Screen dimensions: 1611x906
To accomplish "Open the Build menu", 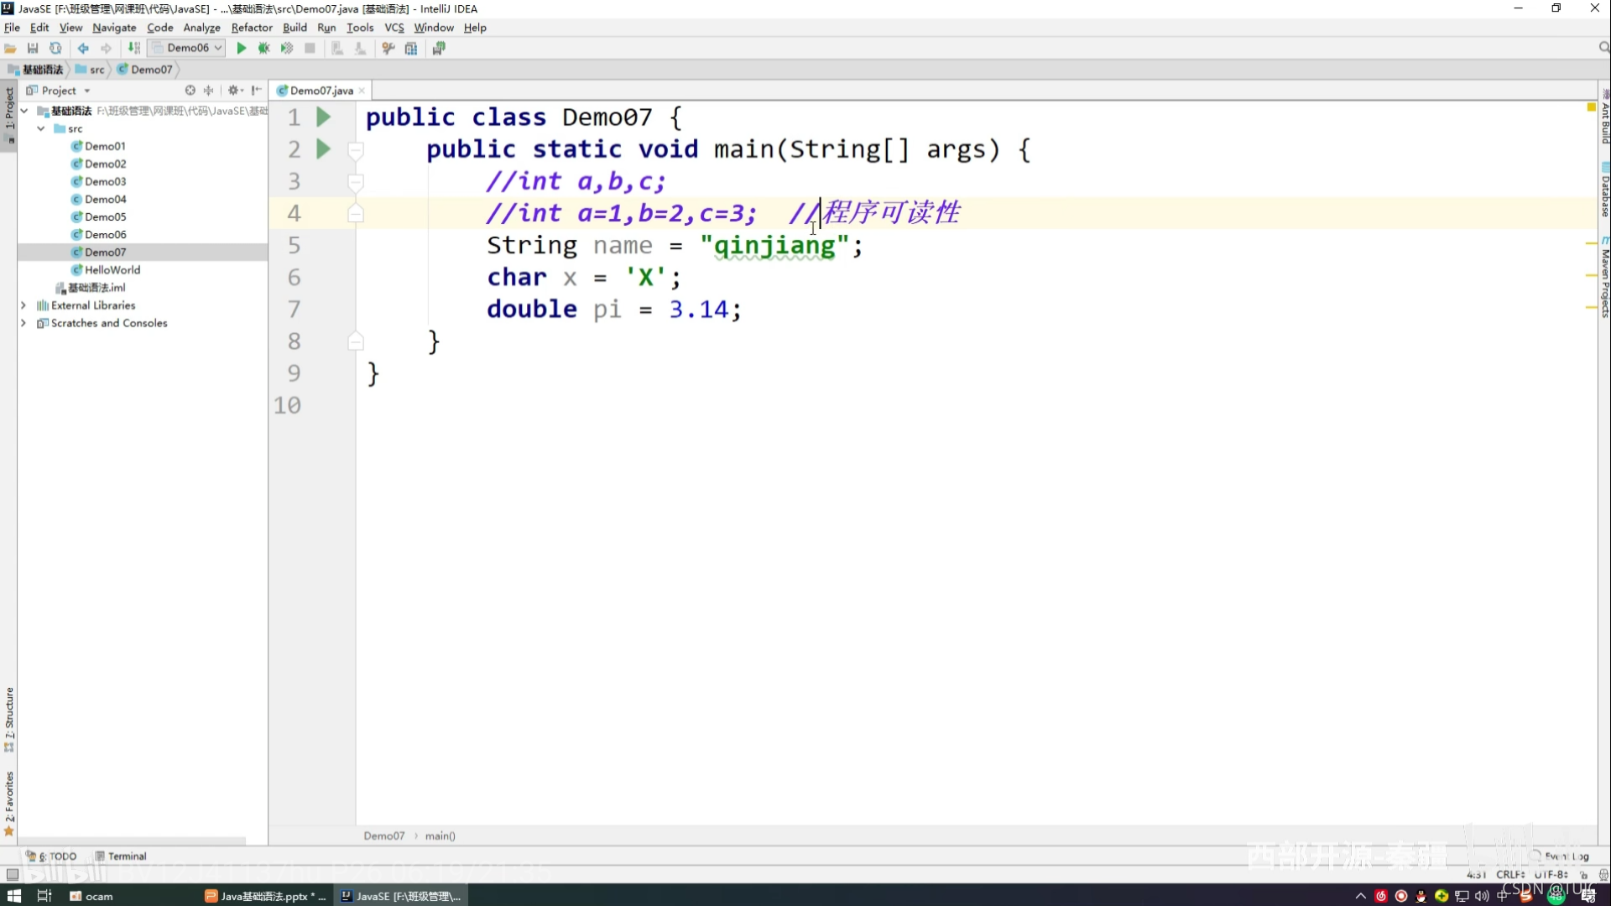I will click(295, 28).
